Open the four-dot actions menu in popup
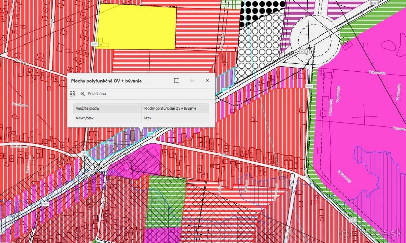406x243 pixels. (72, 94)
